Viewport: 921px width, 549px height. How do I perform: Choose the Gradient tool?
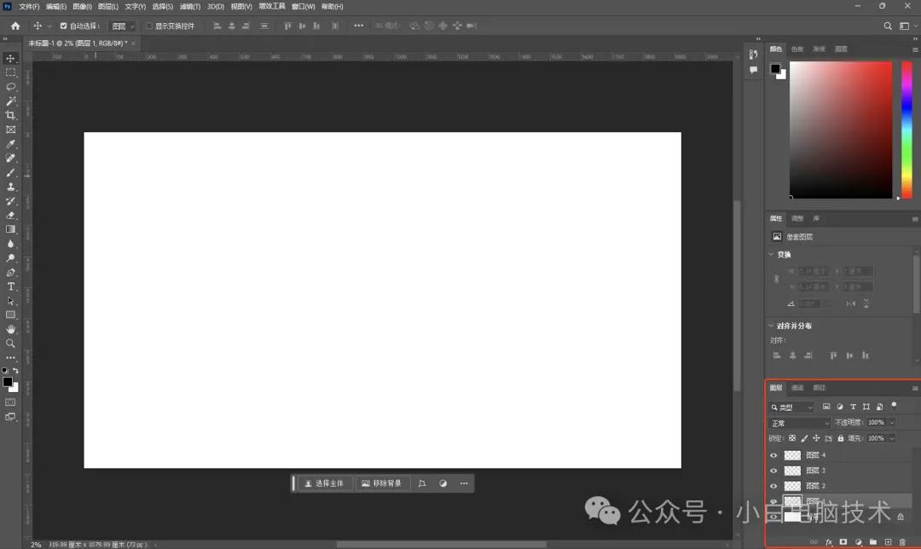pos(11,229)
